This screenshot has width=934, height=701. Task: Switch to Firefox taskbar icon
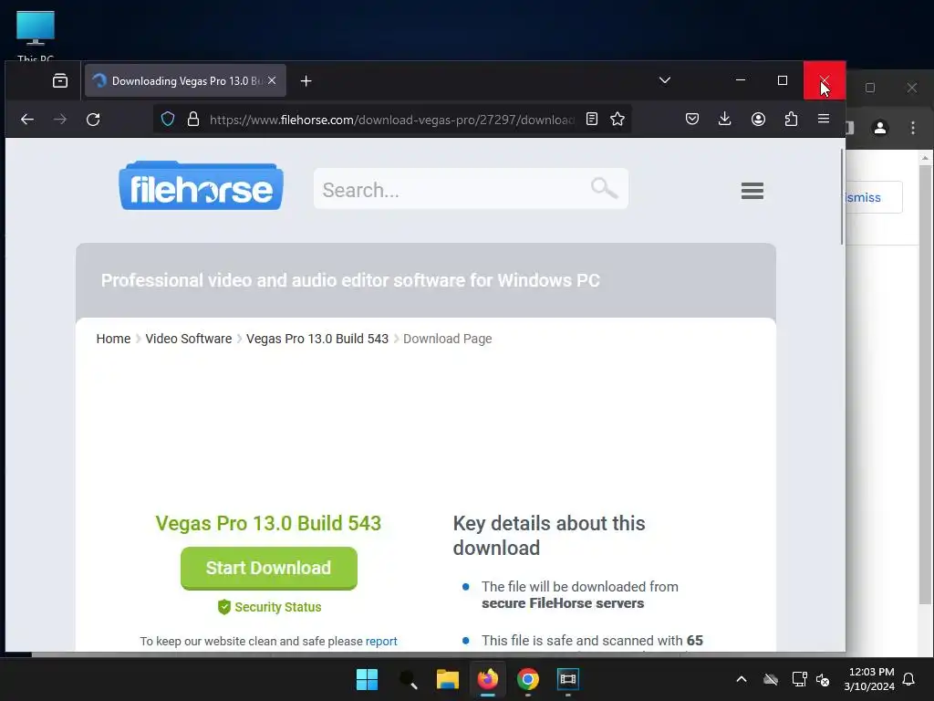tap(488, 679)
